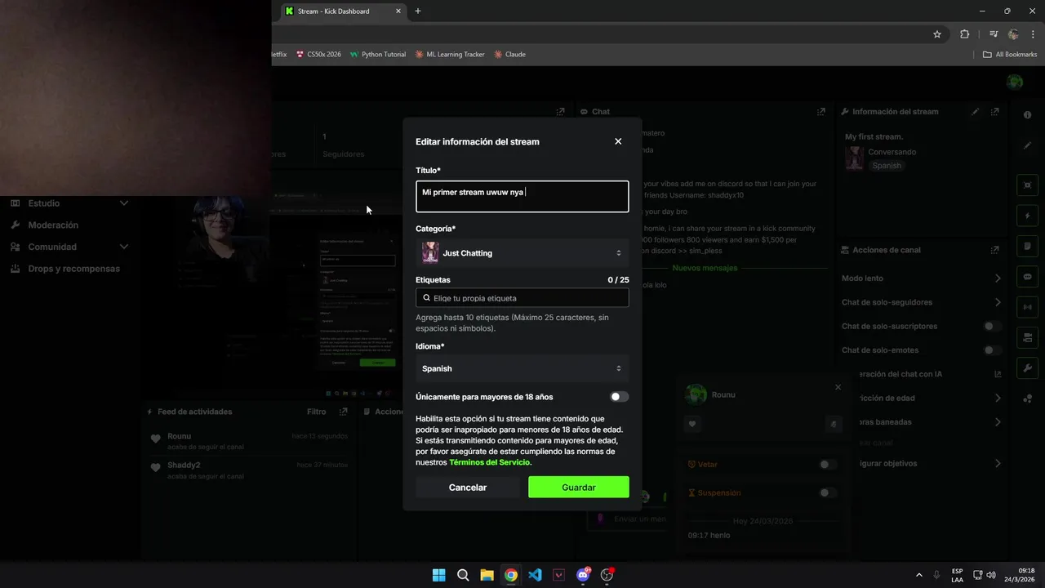Toggle the Suspensión switch for Rounu
This screenshot has height=588, width=1045.
828,493
